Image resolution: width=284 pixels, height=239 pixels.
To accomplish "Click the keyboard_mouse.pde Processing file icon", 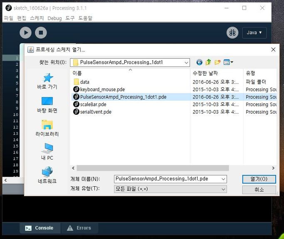I will click(76, 89).
